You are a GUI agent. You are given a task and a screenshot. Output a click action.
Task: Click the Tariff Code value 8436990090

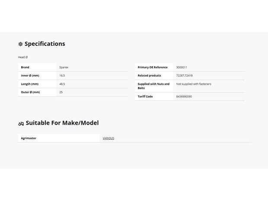(x=184, y=96)
